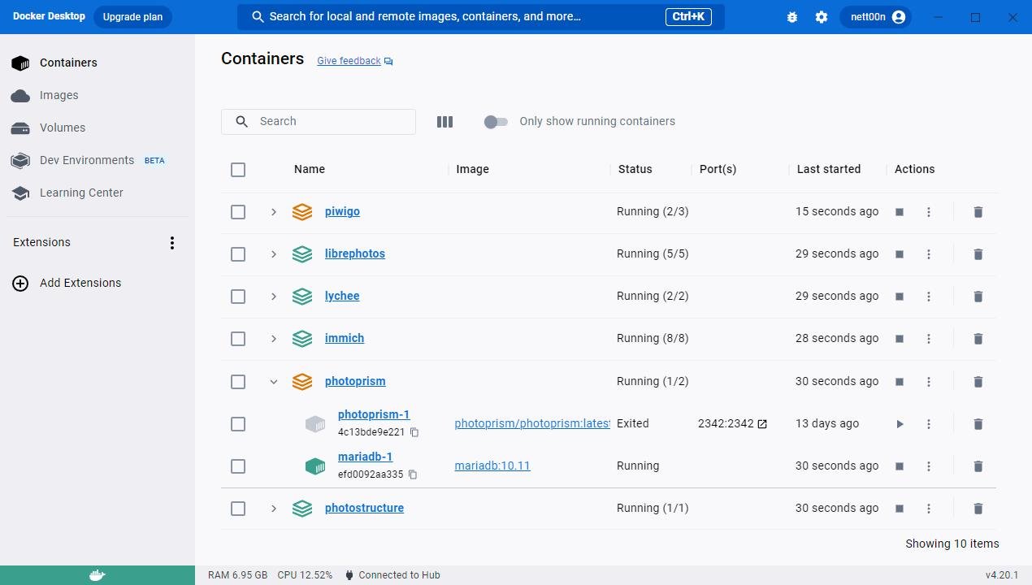Open port 2342:2342 in browser

coord(762,424)
